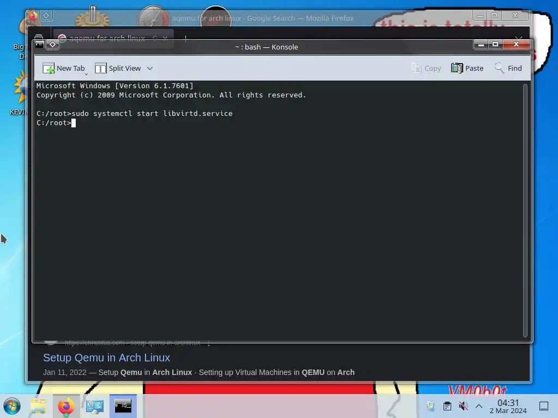Screen dimensions: 558x418
Task: Click the Firefox tab list chevron
Action: (x=519, y=38)
